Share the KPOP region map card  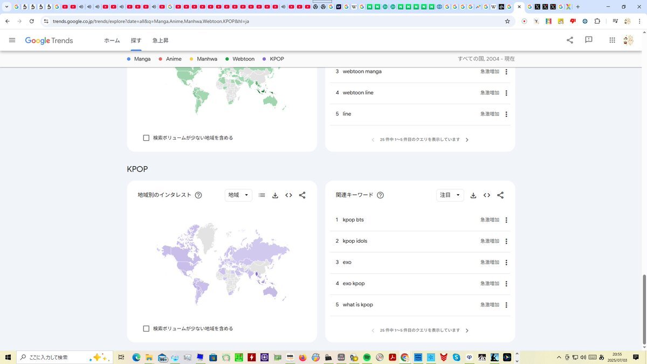click(x=302, y=195)
